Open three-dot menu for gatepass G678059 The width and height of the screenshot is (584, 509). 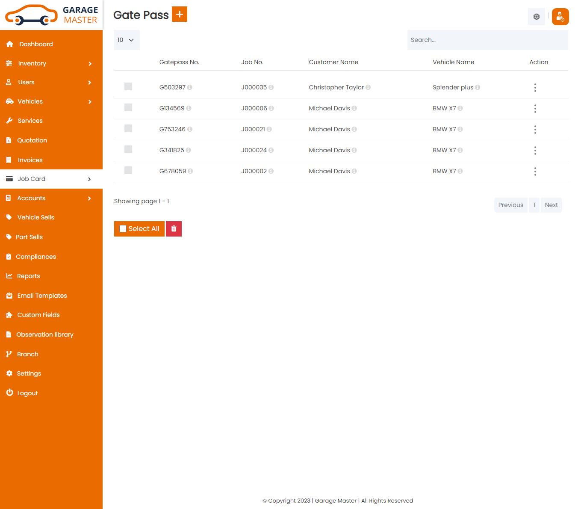(535, 172)
